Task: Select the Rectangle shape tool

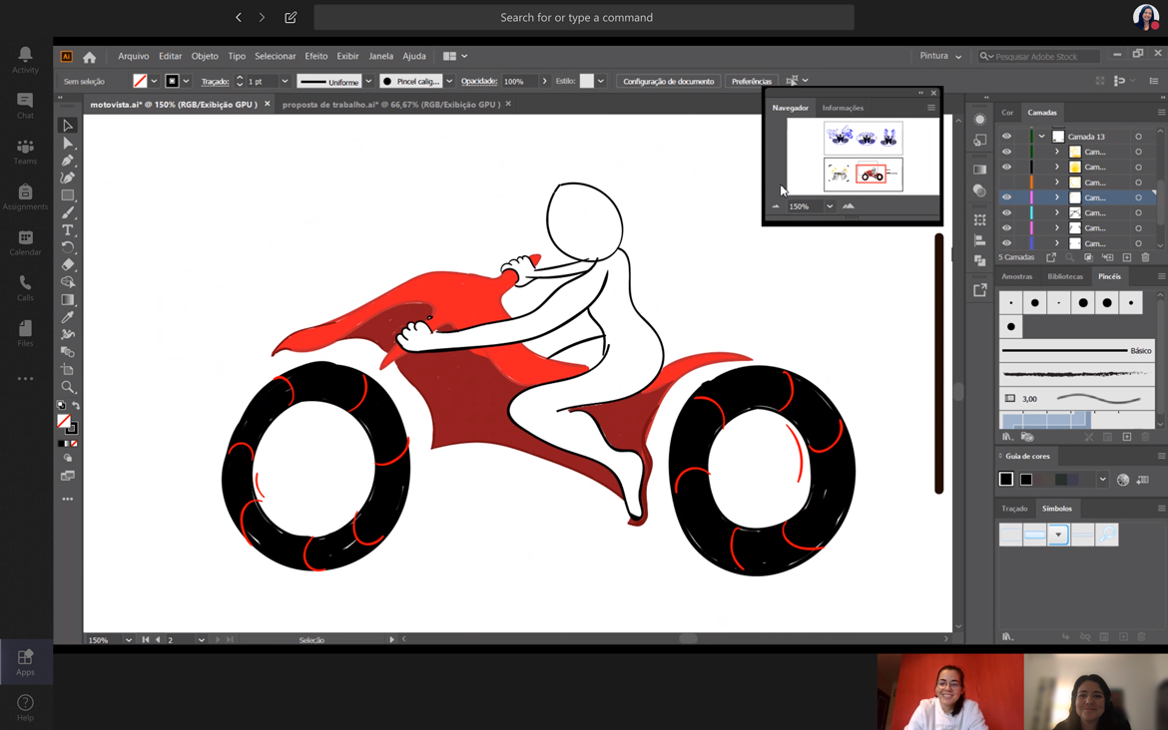Action: coord(68,195)
